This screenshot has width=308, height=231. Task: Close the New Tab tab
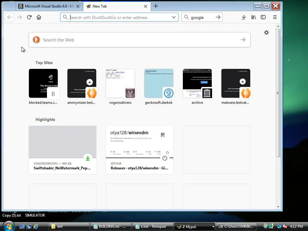pyautogui.click(x=146, y=6)
